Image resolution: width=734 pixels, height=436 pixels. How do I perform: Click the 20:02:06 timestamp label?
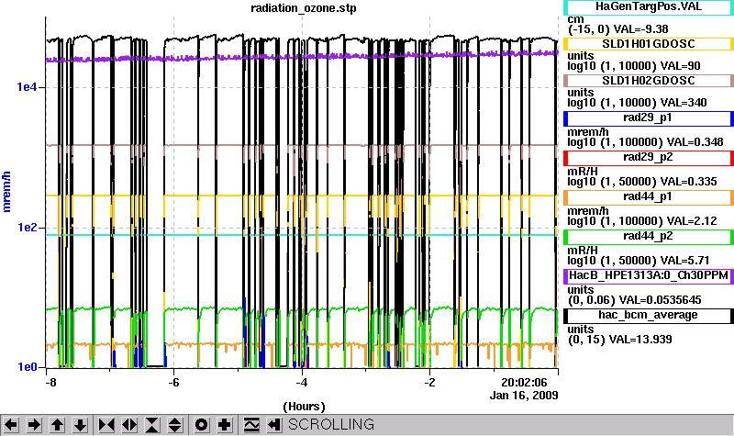tap(524, 383)
